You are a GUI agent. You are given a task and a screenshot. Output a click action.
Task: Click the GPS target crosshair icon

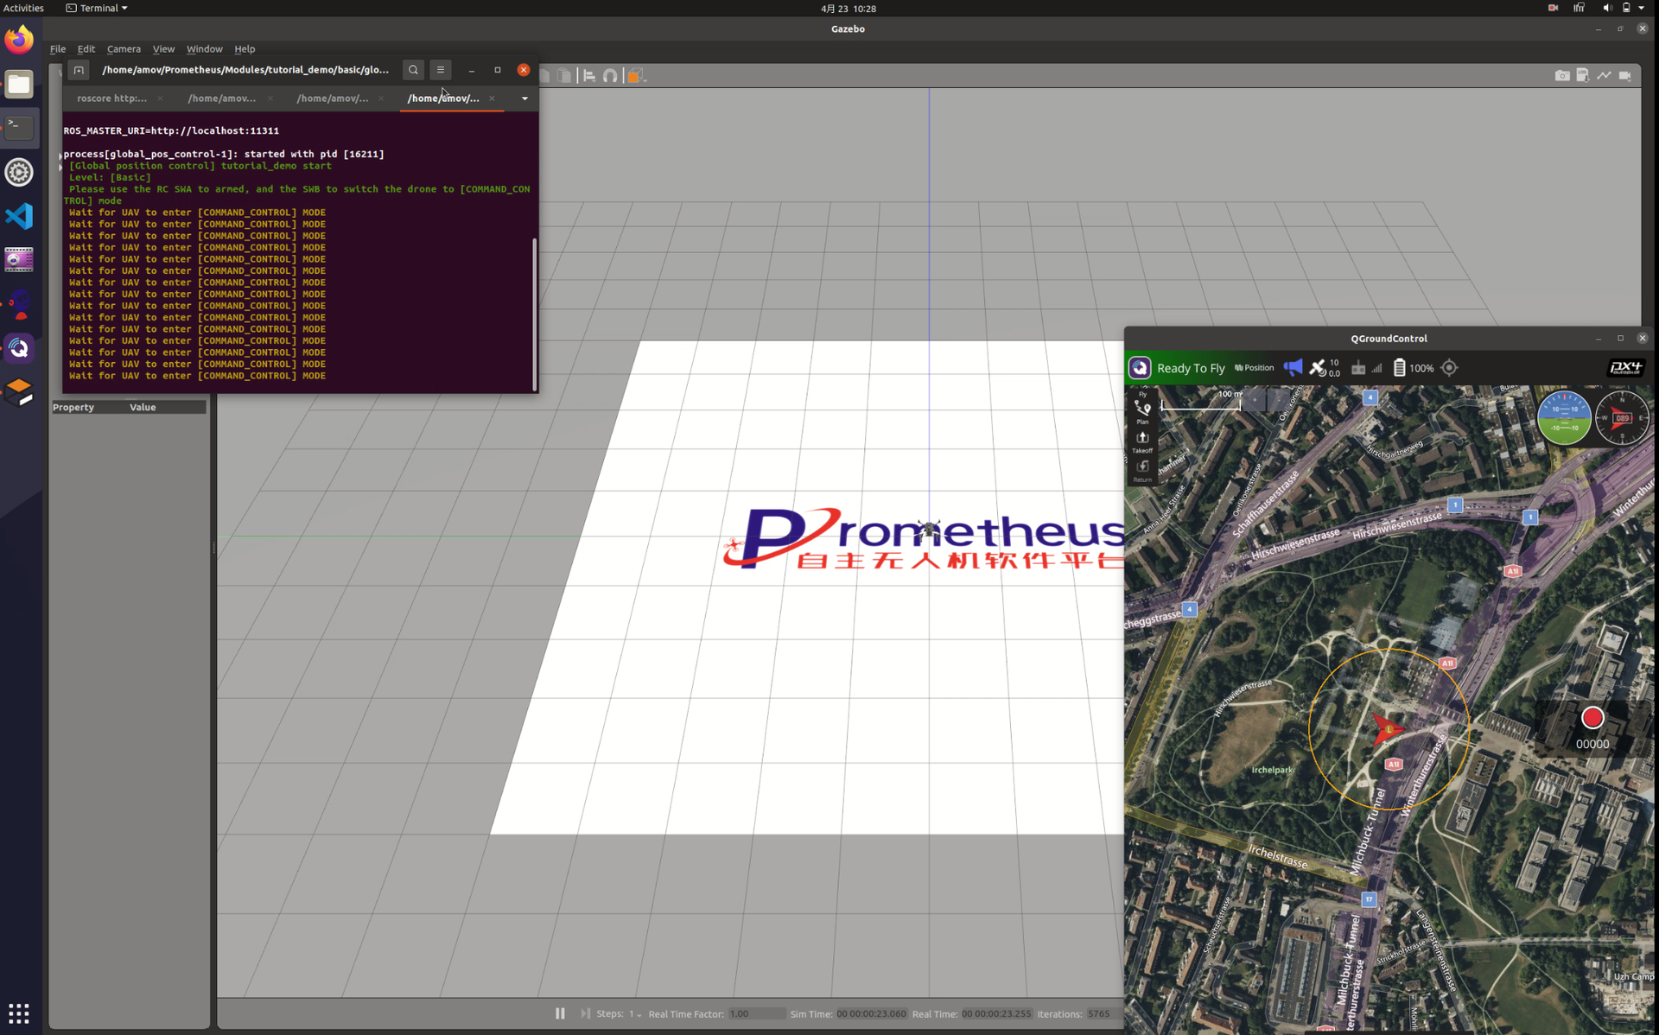1450,368
